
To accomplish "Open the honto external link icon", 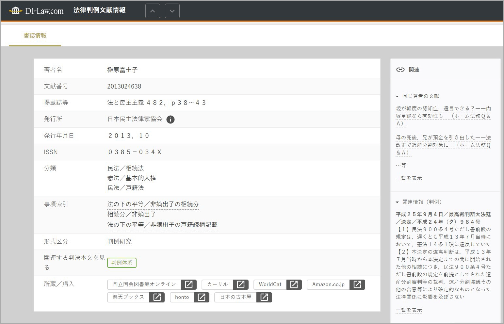I will pos(202,297).
